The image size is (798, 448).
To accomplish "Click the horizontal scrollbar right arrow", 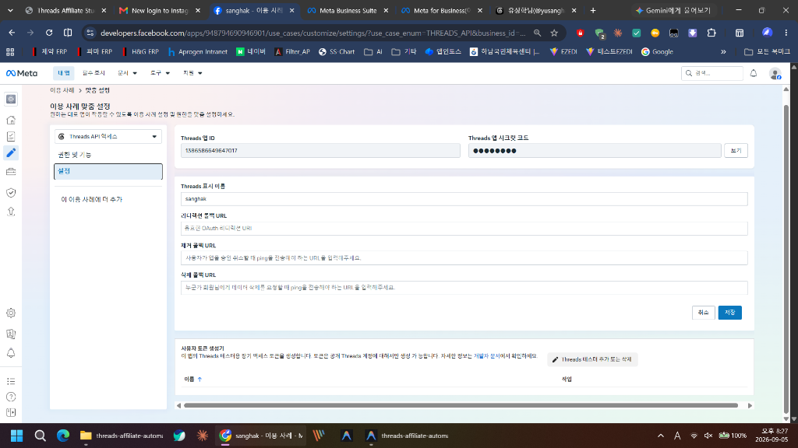I will pos(750,405).
